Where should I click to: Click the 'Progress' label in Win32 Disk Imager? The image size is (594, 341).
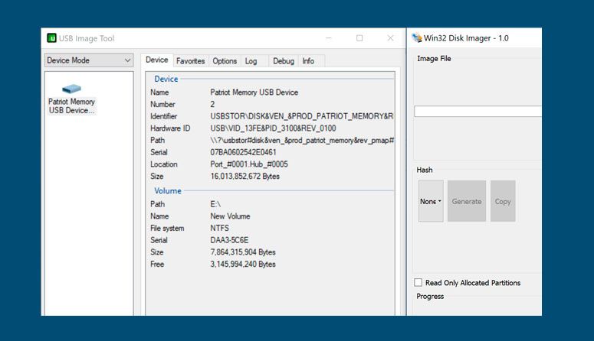[x=430, y=297]
